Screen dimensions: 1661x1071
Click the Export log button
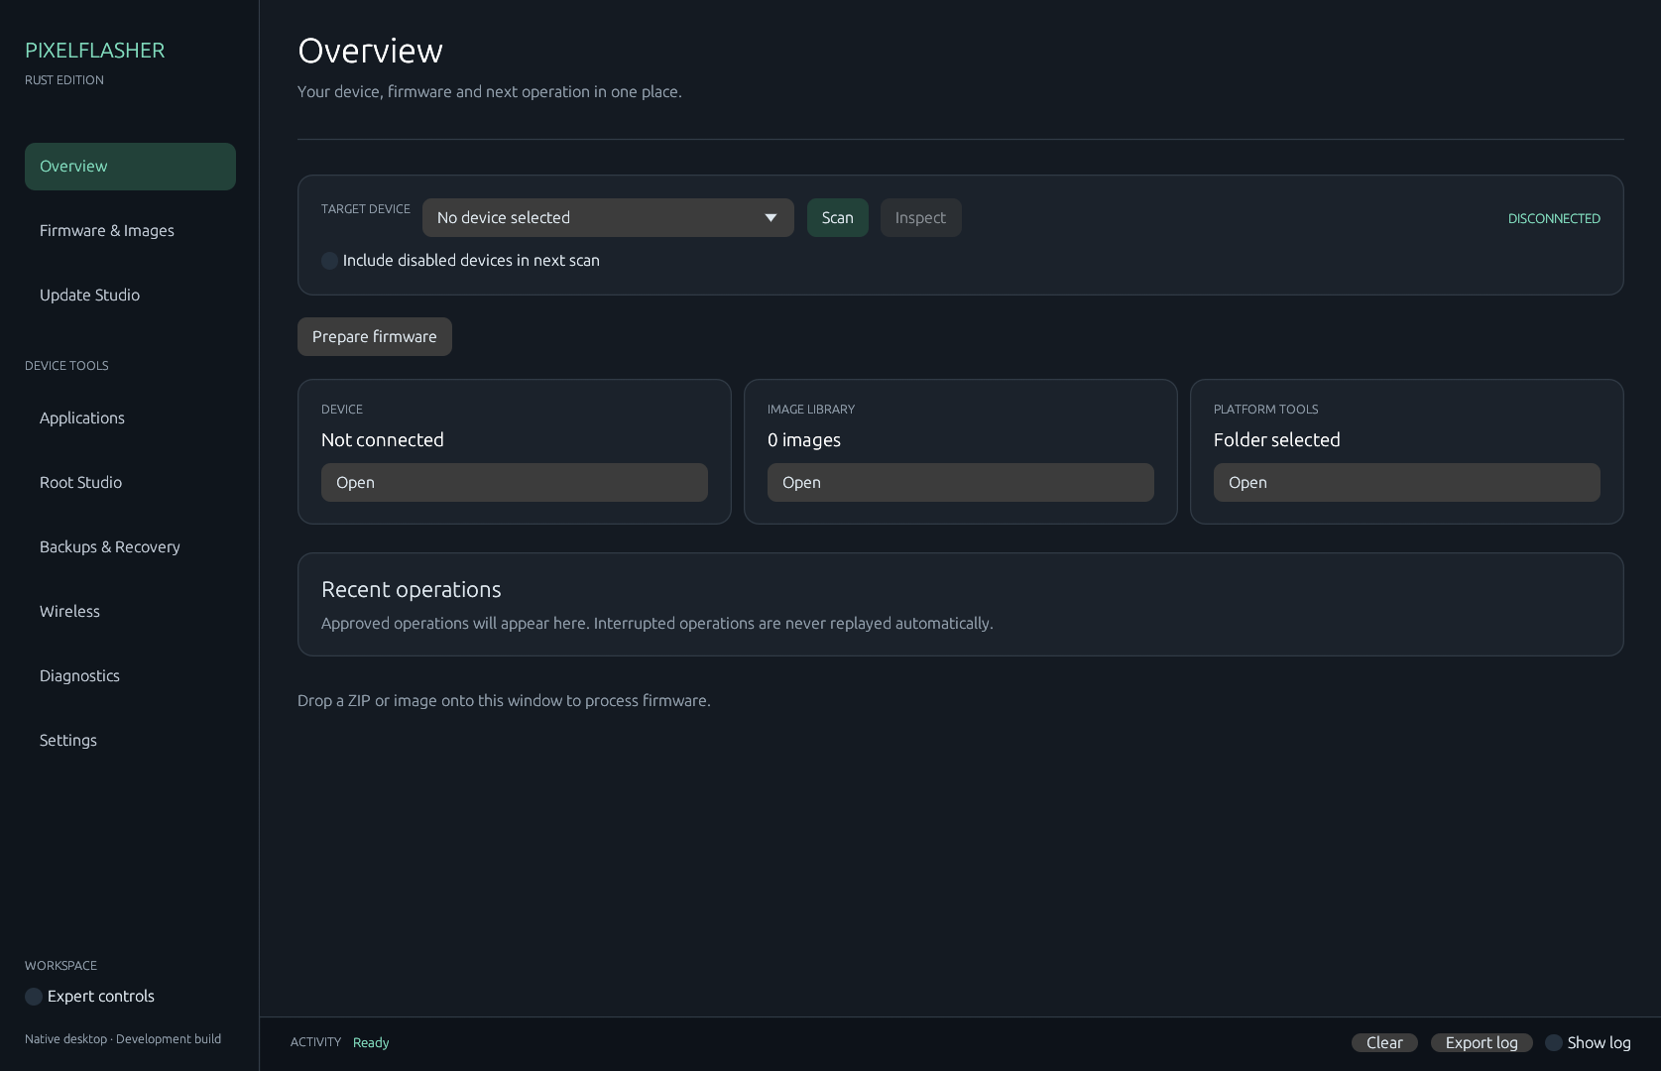point(1482,1043)
